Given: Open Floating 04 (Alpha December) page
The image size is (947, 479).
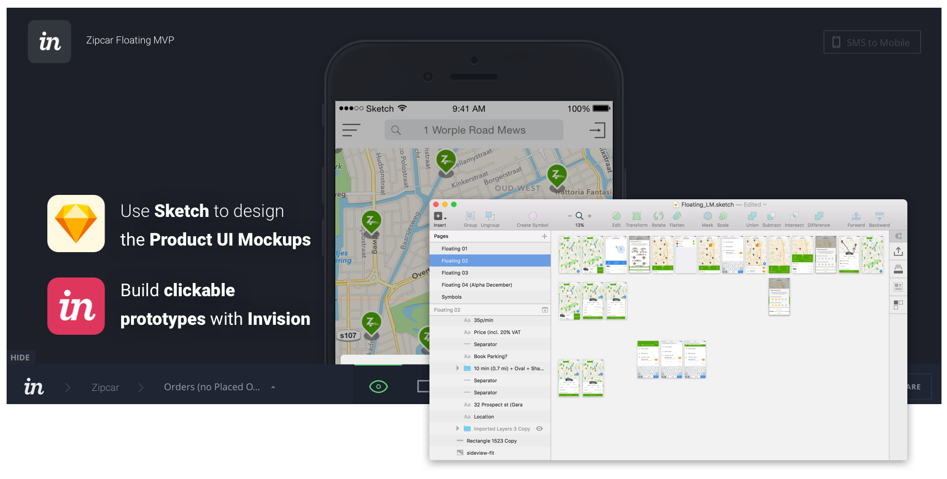Looking at the screenshot, I should point(490,285).
